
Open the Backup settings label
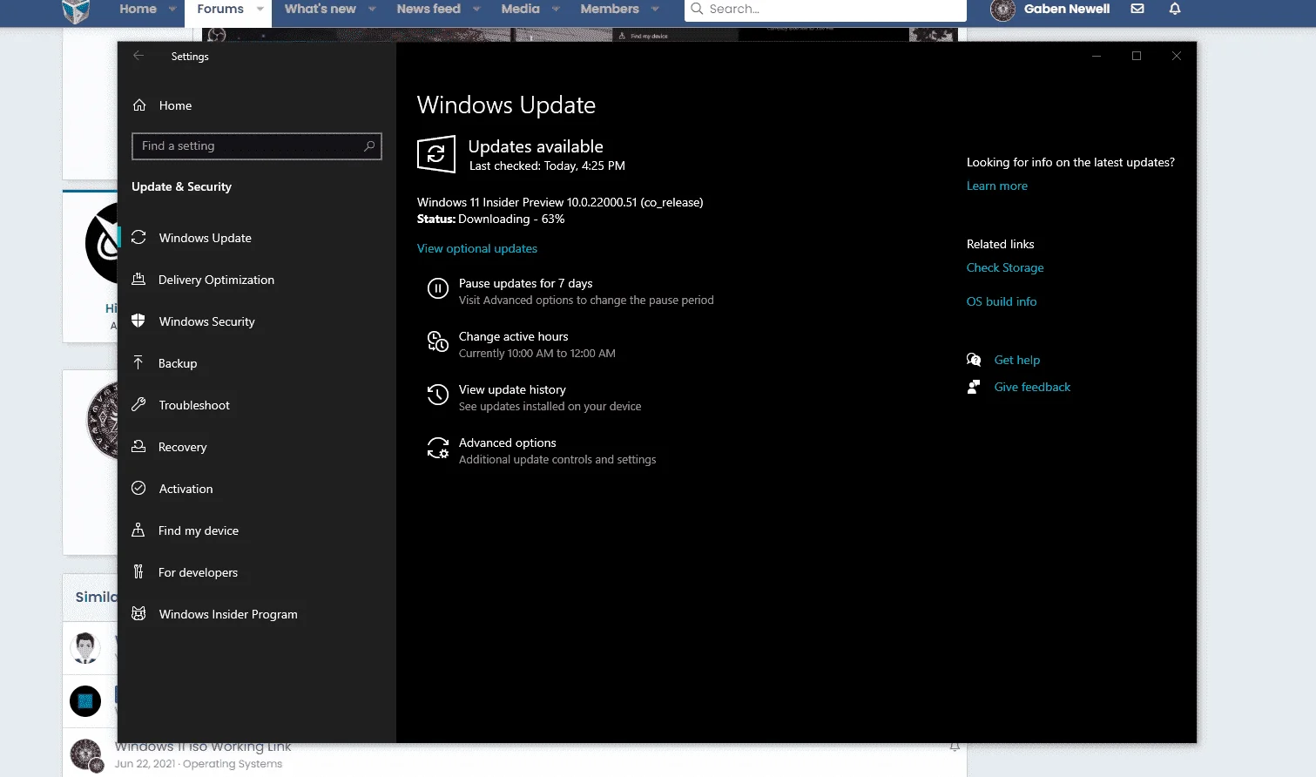pyautogui.click(x=178, y=363)
